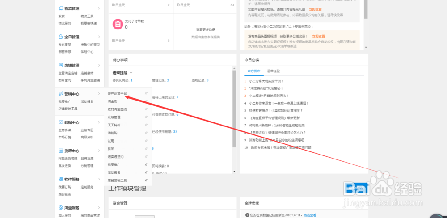Click the 数据中心 compass icon
Image resolution: width=447 pixels, height=218 pixels.
(x=61, y=122)
